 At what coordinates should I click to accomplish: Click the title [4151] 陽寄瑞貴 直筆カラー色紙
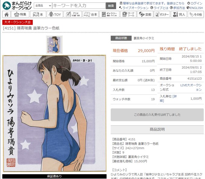click(31, 28)
